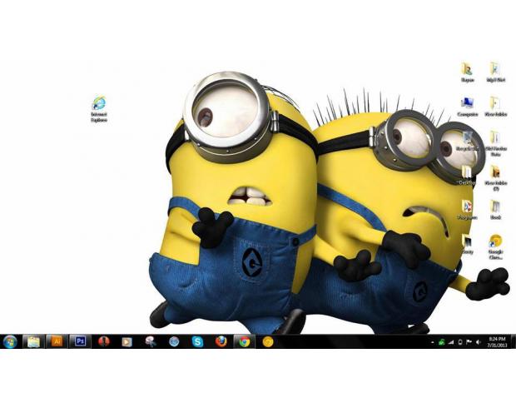This screenshot has height=408, width=516.
Task: Open Action Center flag icon
Action: click(469, 342)
